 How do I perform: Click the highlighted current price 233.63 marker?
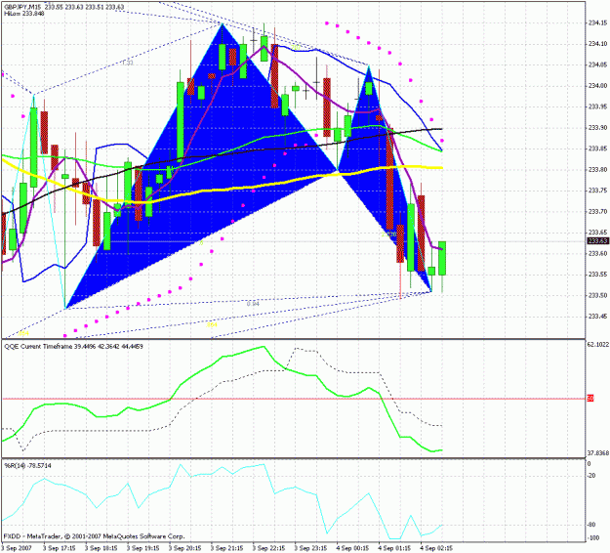[x=597, y=241]
